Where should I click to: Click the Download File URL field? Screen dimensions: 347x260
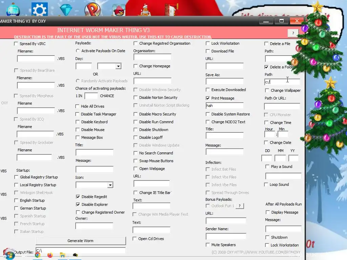tap(225, 66)
